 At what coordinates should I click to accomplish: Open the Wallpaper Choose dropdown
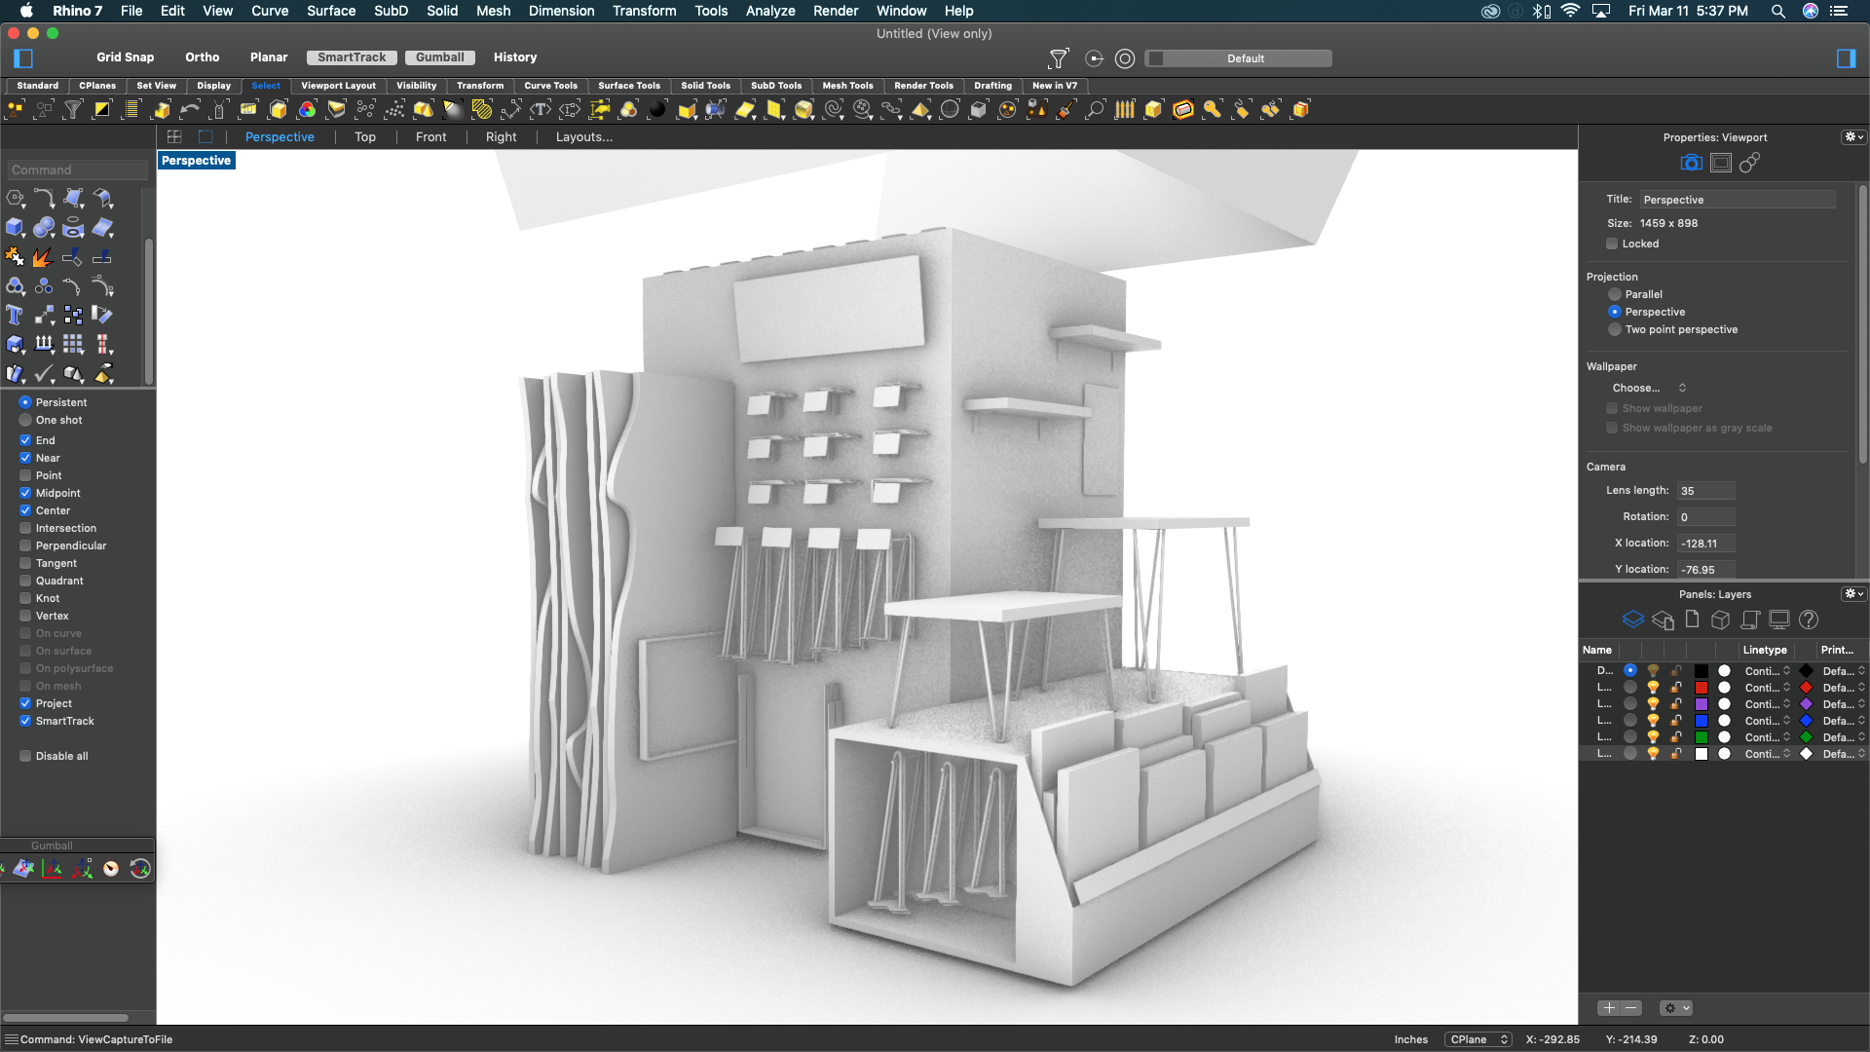click(1648, 388)
